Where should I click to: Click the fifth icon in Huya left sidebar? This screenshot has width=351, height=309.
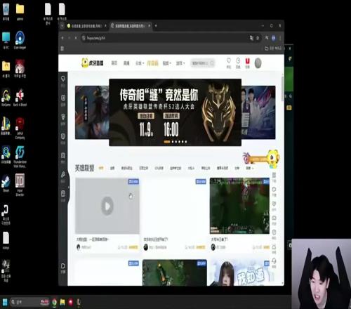(63, 155)
